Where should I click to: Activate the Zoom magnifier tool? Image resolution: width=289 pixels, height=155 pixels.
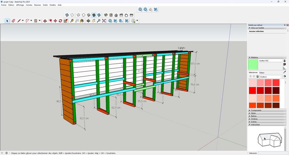[x=99, y=21]
